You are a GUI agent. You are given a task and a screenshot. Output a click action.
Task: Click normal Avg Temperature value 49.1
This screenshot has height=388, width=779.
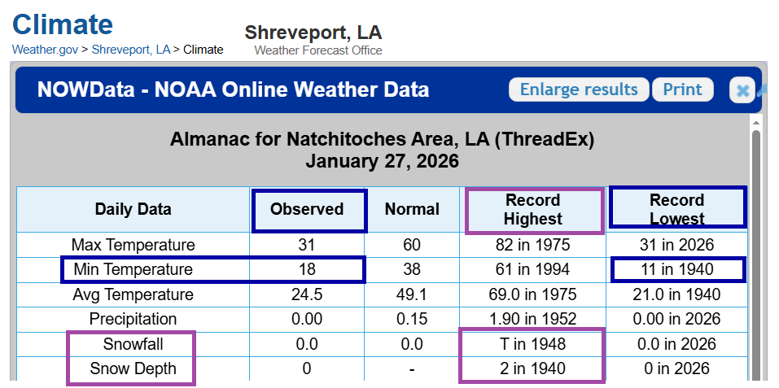(412, 294)
